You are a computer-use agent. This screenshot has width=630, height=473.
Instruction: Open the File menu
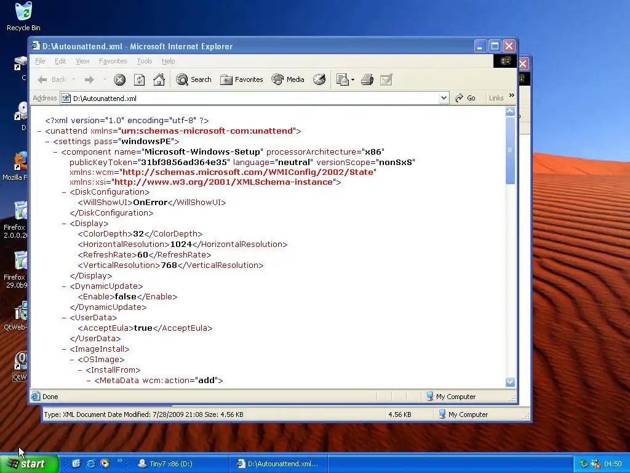click(40, 61)
